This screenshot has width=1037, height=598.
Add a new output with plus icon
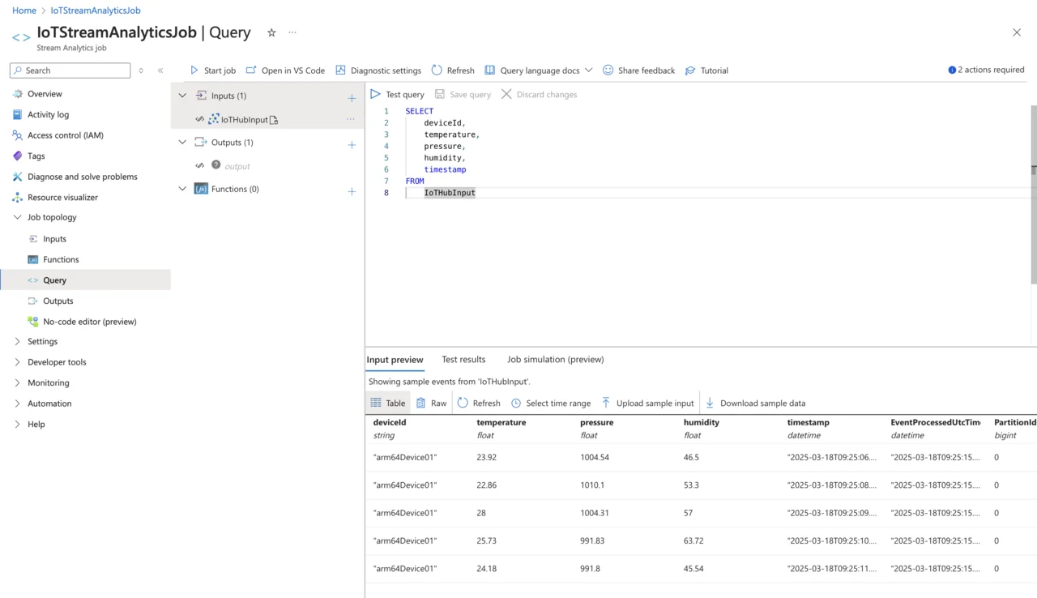click(352, 145)
